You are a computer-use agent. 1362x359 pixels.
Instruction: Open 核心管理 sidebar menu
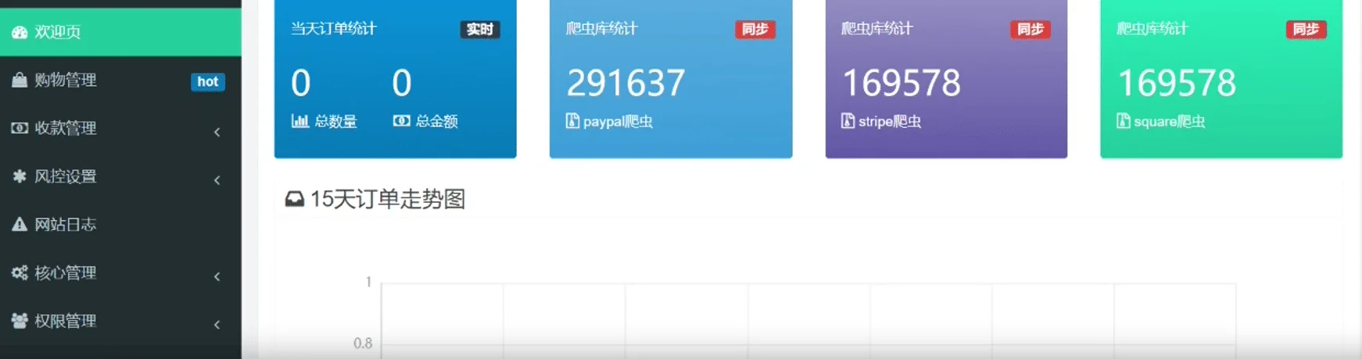(120, 274)
